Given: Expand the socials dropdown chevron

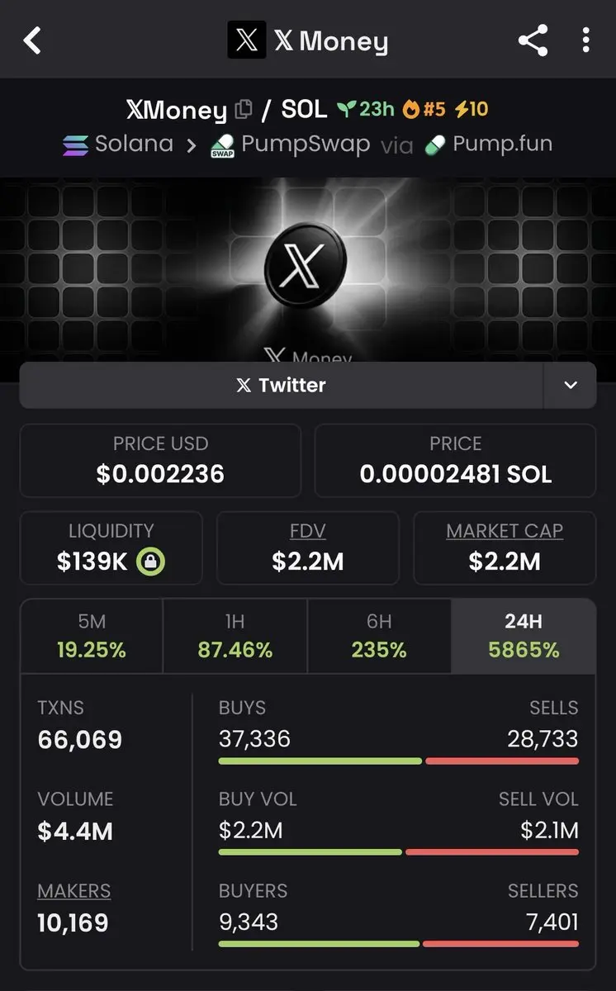Looking at the screenshot, I should [570, 385].
